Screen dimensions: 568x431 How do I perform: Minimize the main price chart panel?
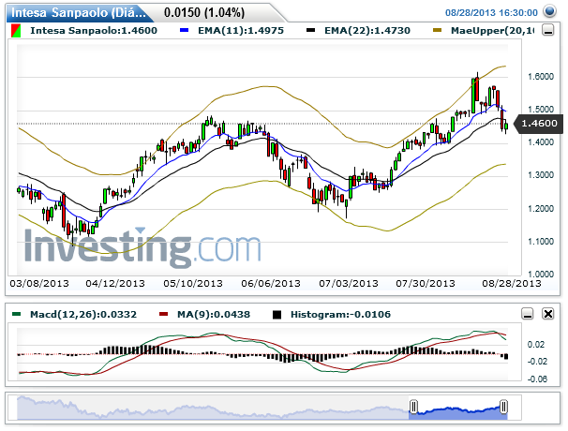point(548,30)
